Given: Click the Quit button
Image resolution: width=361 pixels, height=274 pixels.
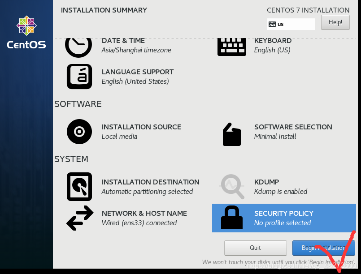Looking at the screenshot, I should pyautogui.click(x=256, y=248).
